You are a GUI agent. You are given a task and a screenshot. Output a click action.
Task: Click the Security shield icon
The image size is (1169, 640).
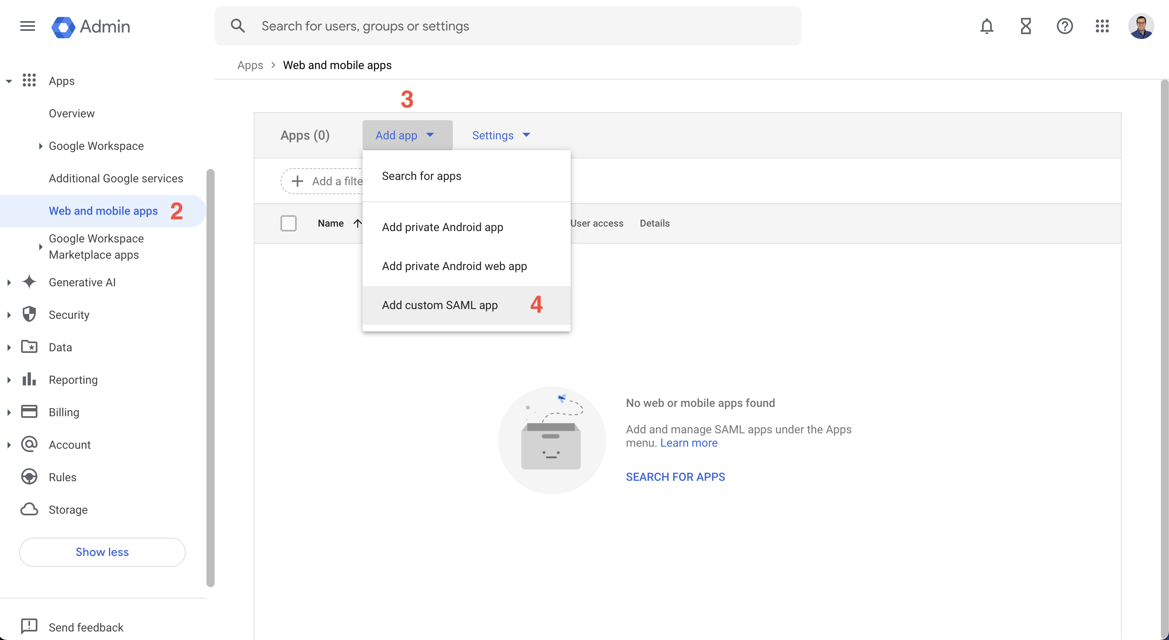30,314
